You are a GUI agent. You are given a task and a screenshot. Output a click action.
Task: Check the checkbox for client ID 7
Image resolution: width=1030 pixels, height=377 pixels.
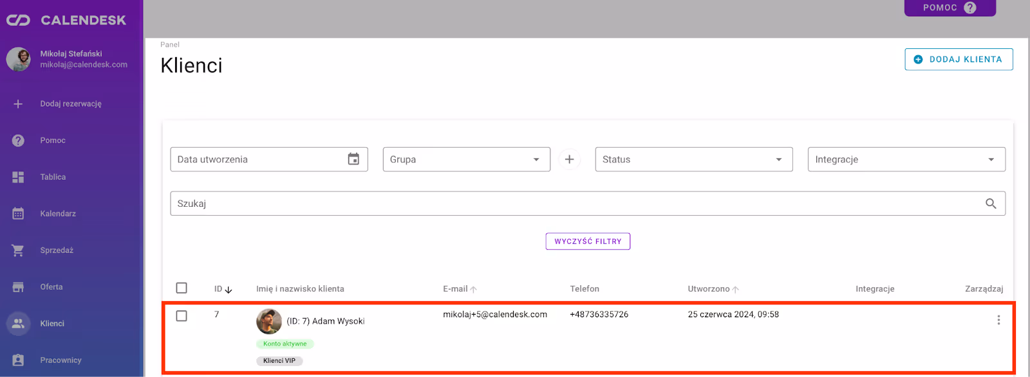182,316
